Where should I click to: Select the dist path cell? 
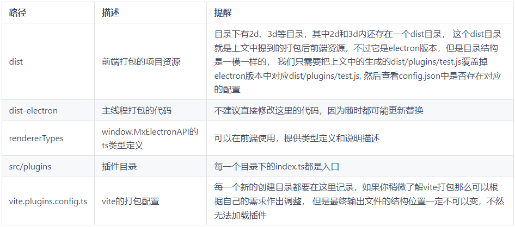click(16, 61)
